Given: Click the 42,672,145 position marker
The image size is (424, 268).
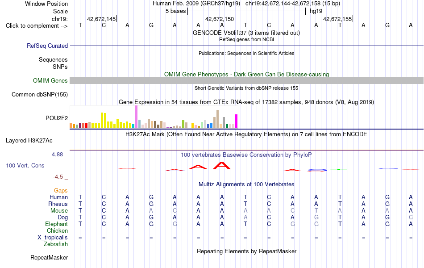Looking at the screenshot, I should click(101, 19).
